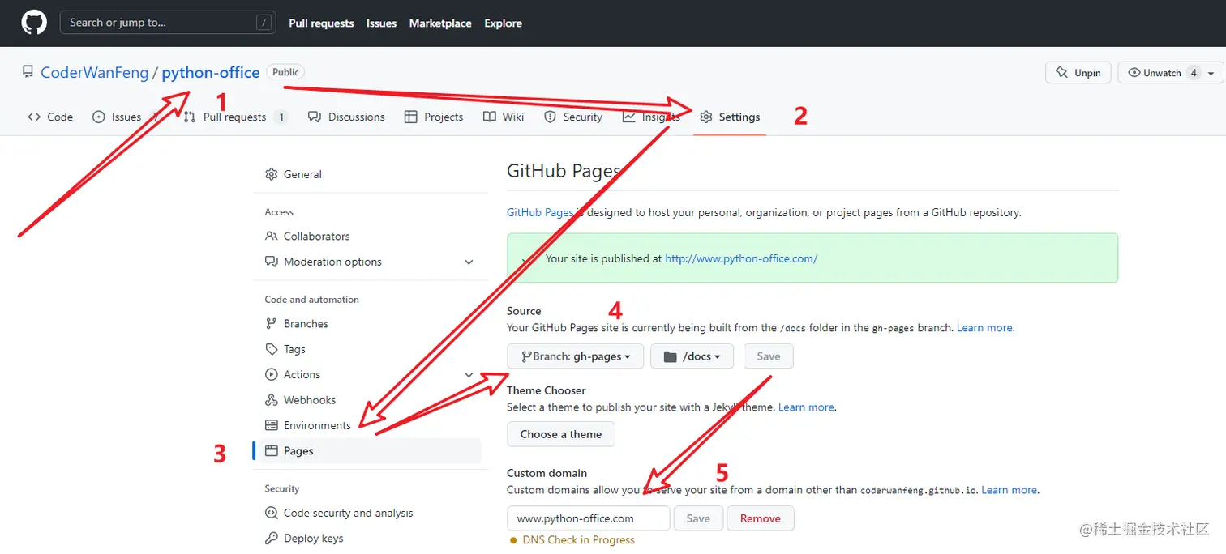
Task: Visit the published python-office.com site link
Action: pyautogui.click(x=740, y=258)
